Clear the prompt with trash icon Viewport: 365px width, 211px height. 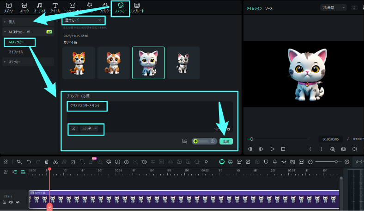point(228,129)
